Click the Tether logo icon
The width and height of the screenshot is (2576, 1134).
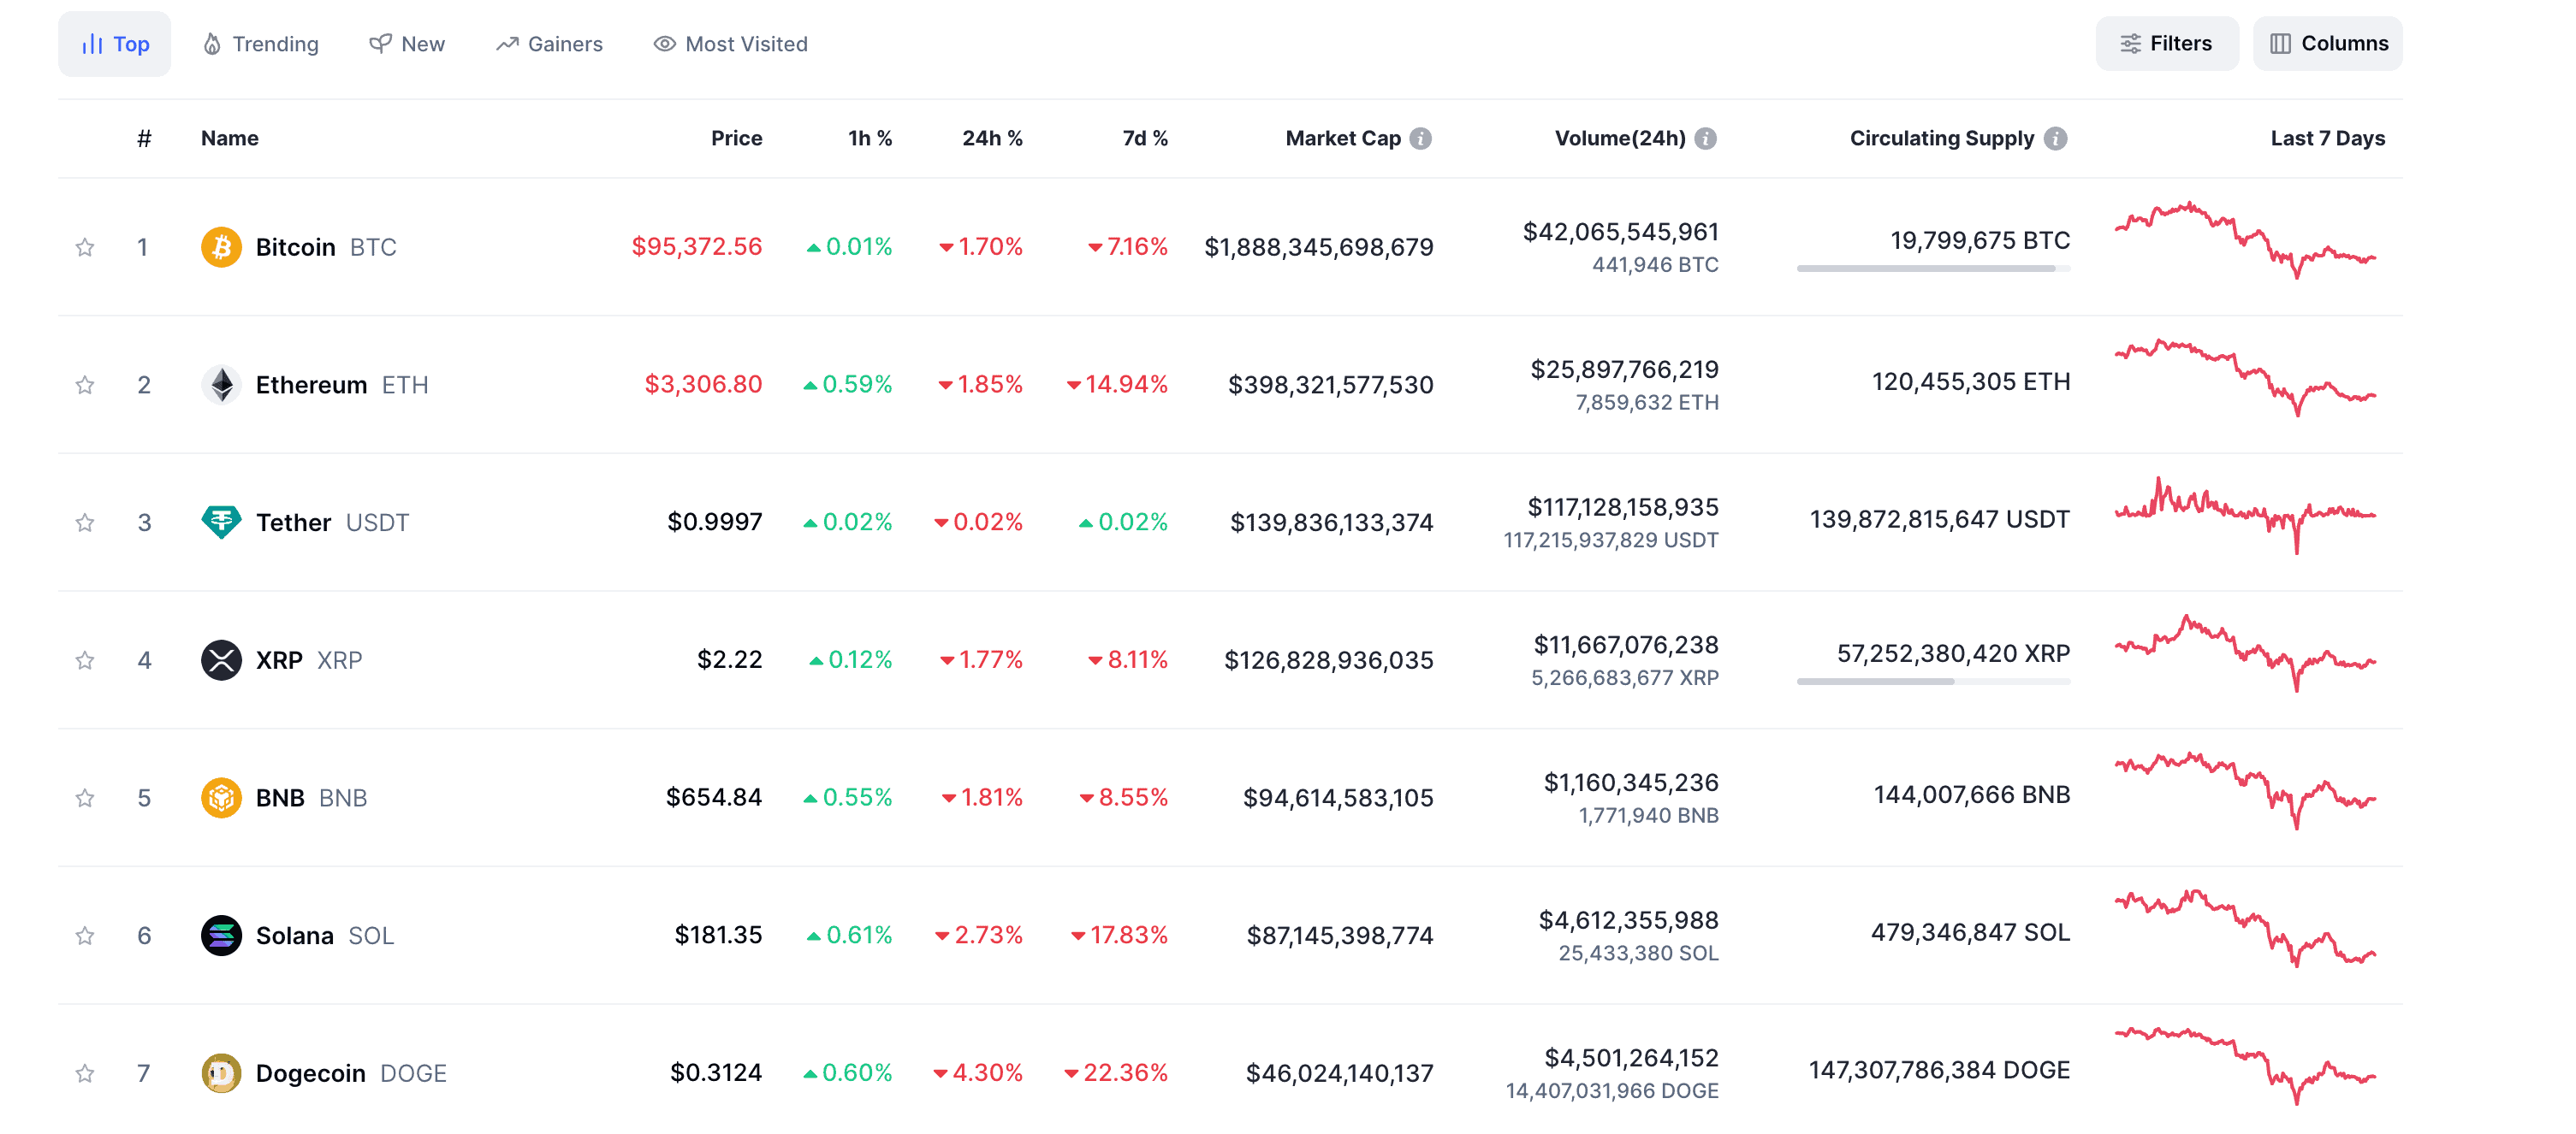221,522
